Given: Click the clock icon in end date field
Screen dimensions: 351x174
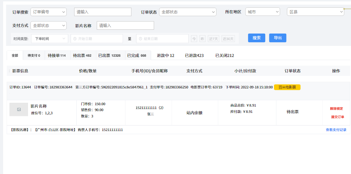Looking at the screenshot, I should [140, 39].
